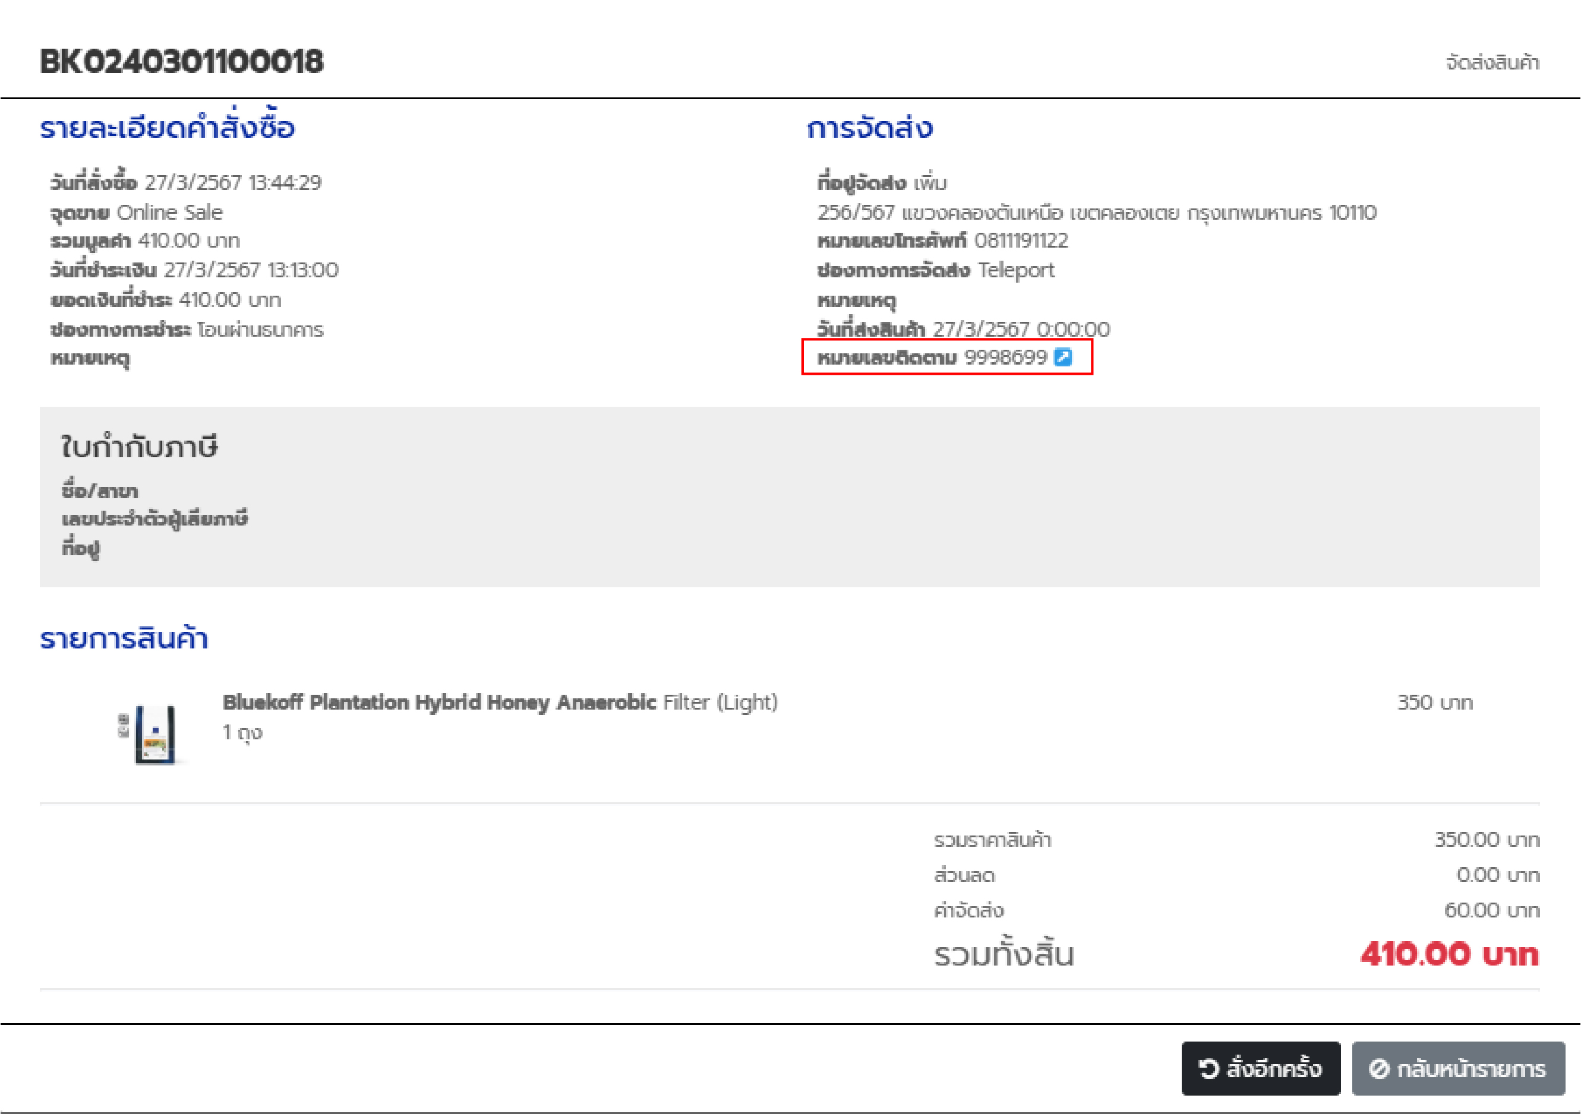Image resolution: width=1581 pixels, height=1114 pixels.
Task: Click the tracking number 9998699
Action: 1005,357
